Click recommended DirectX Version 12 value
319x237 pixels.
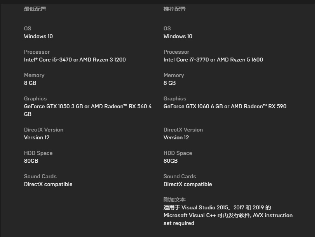tap(176, 137)
